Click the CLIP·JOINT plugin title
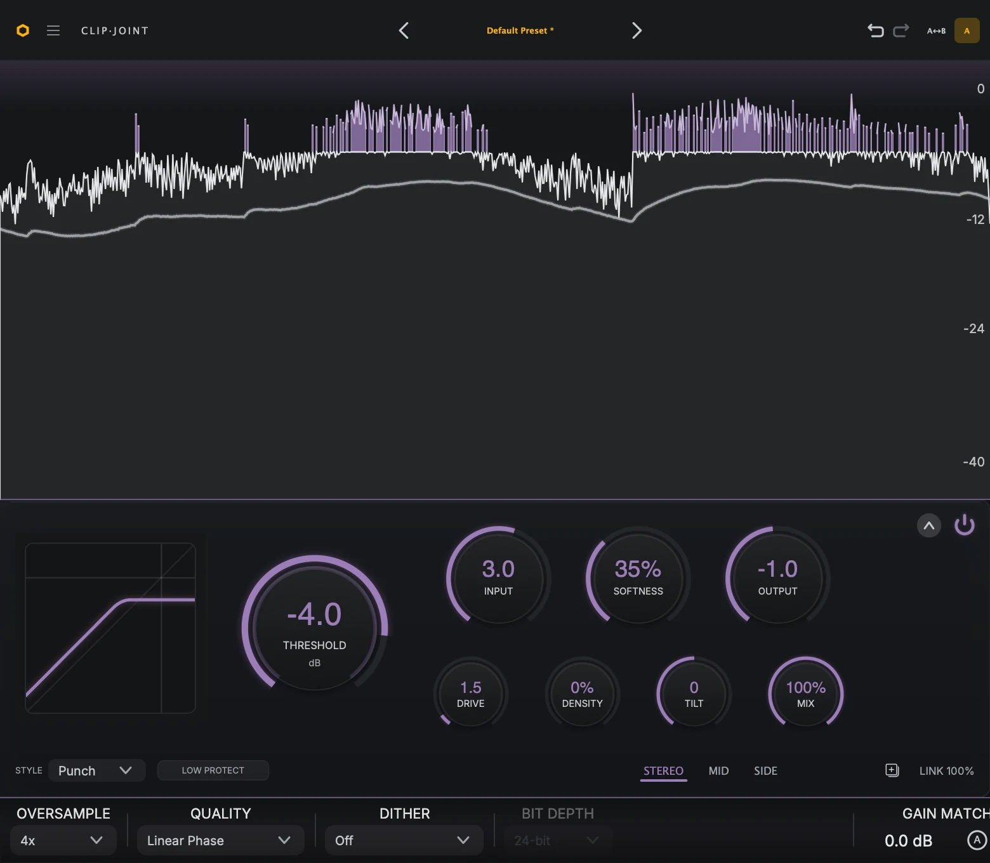Image resolution: width=990 pixels, height=863 pixels. point(115,30)
